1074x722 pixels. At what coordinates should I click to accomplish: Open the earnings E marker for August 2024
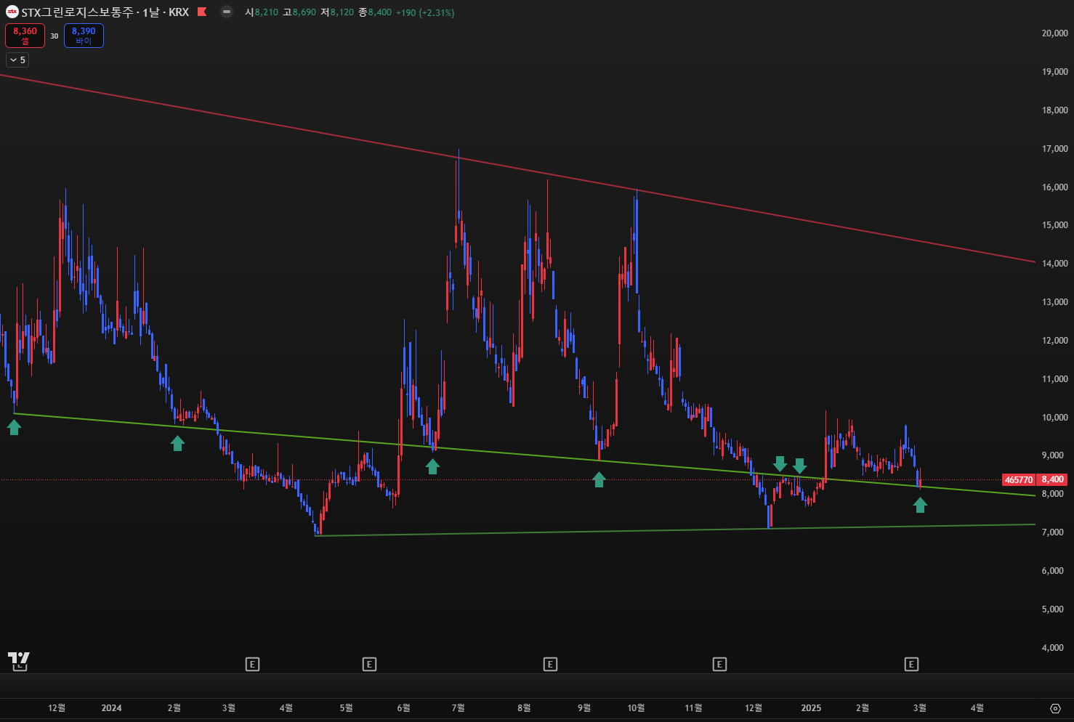[550, 664]
